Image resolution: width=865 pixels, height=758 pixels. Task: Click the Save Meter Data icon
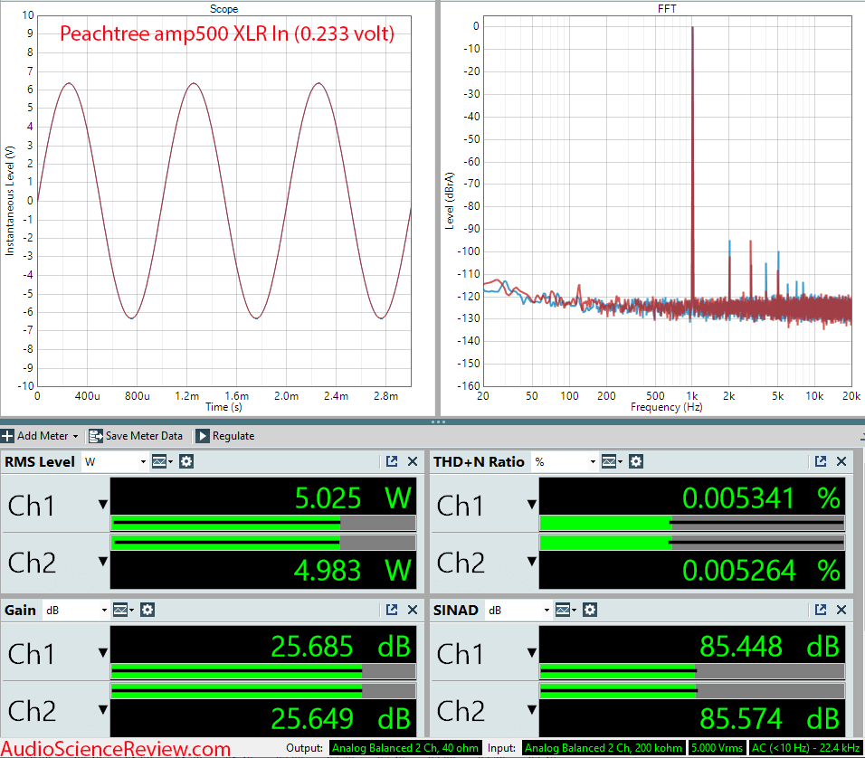[95, 436]
